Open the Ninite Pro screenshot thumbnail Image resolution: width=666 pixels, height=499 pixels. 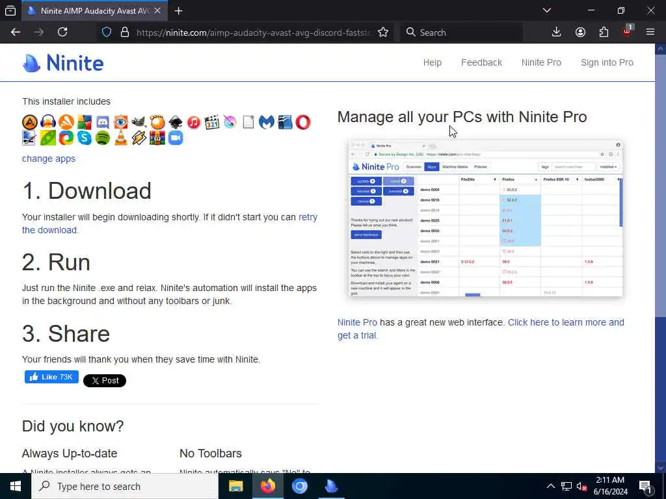pyautogui.click(x=485, y=218)
